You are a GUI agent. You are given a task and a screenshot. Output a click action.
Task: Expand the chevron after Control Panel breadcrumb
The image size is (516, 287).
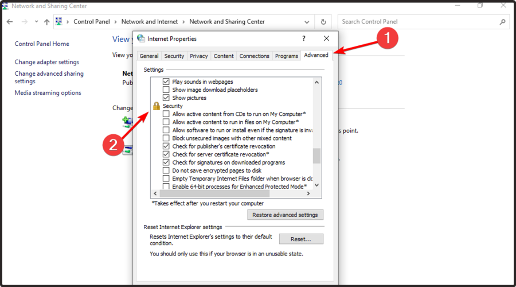[115, 22]
